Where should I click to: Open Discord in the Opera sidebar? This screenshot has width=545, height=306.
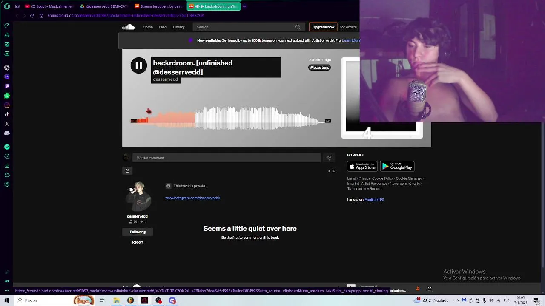(x=7, y=133)
